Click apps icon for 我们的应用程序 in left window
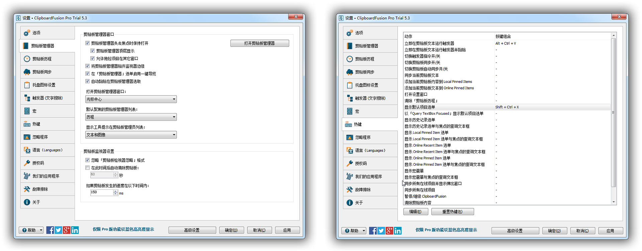Image resolution: width=642 pixels, height=251 pixels. click(27, 176)
